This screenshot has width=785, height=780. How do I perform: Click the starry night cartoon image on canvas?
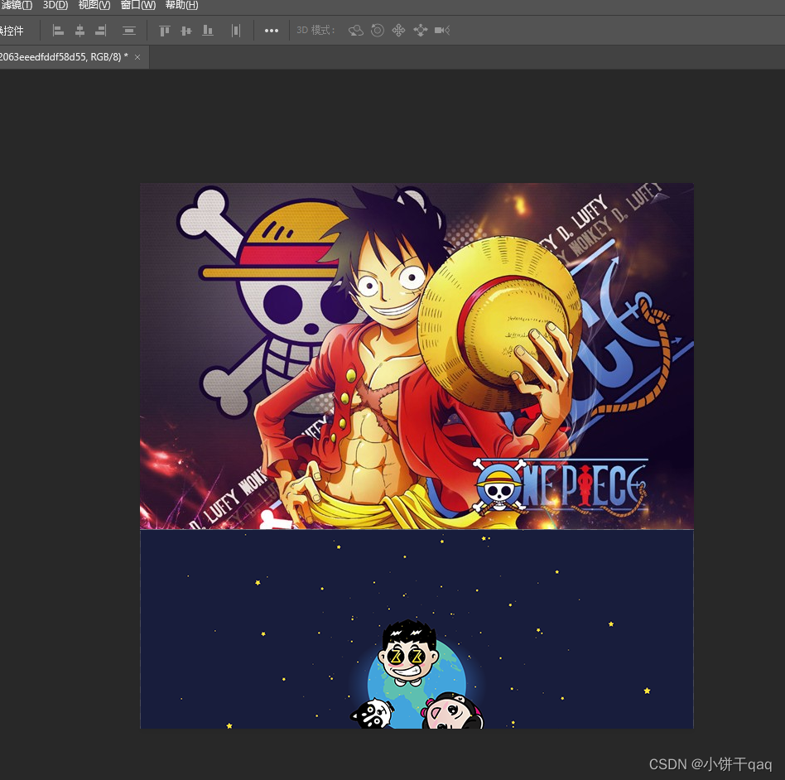[417, 628]
